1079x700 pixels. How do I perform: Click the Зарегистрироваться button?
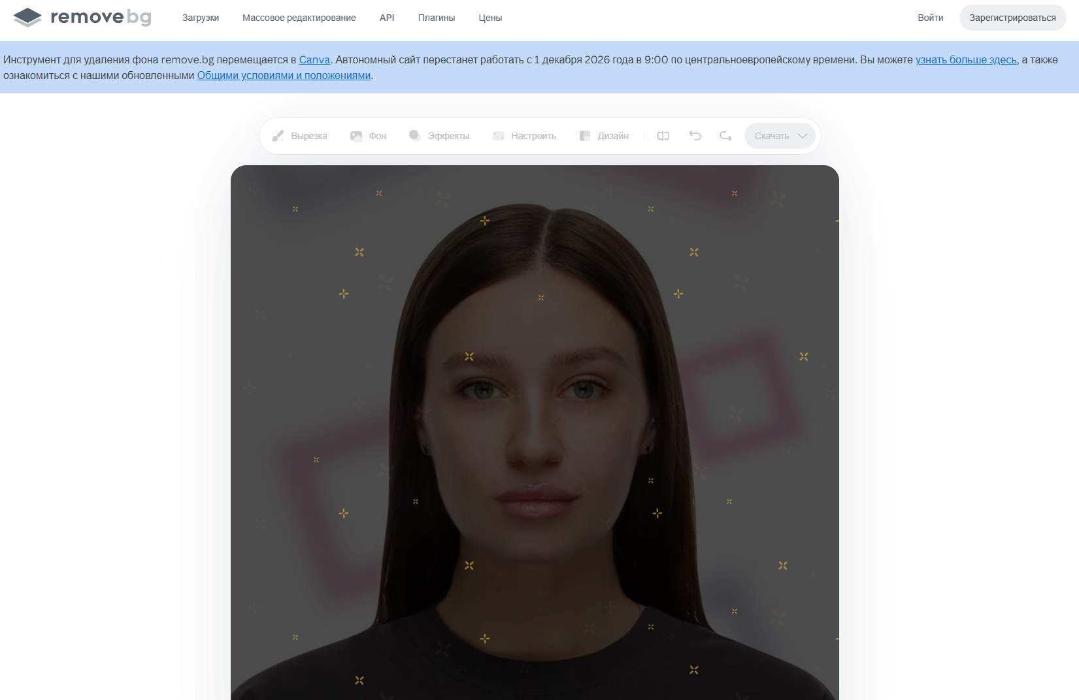click(1012, 18)
